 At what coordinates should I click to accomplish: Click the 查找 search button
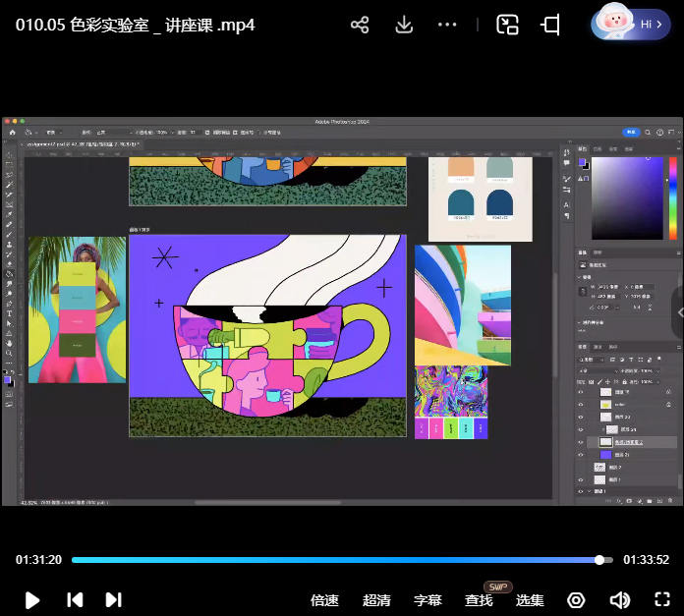tap(480, 599)
